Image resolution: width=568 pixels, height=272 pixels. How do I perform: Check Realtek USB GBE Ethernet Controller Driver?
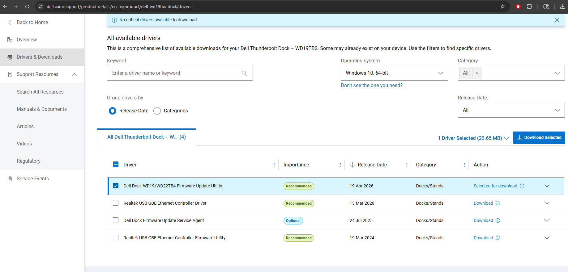[116, 203]
